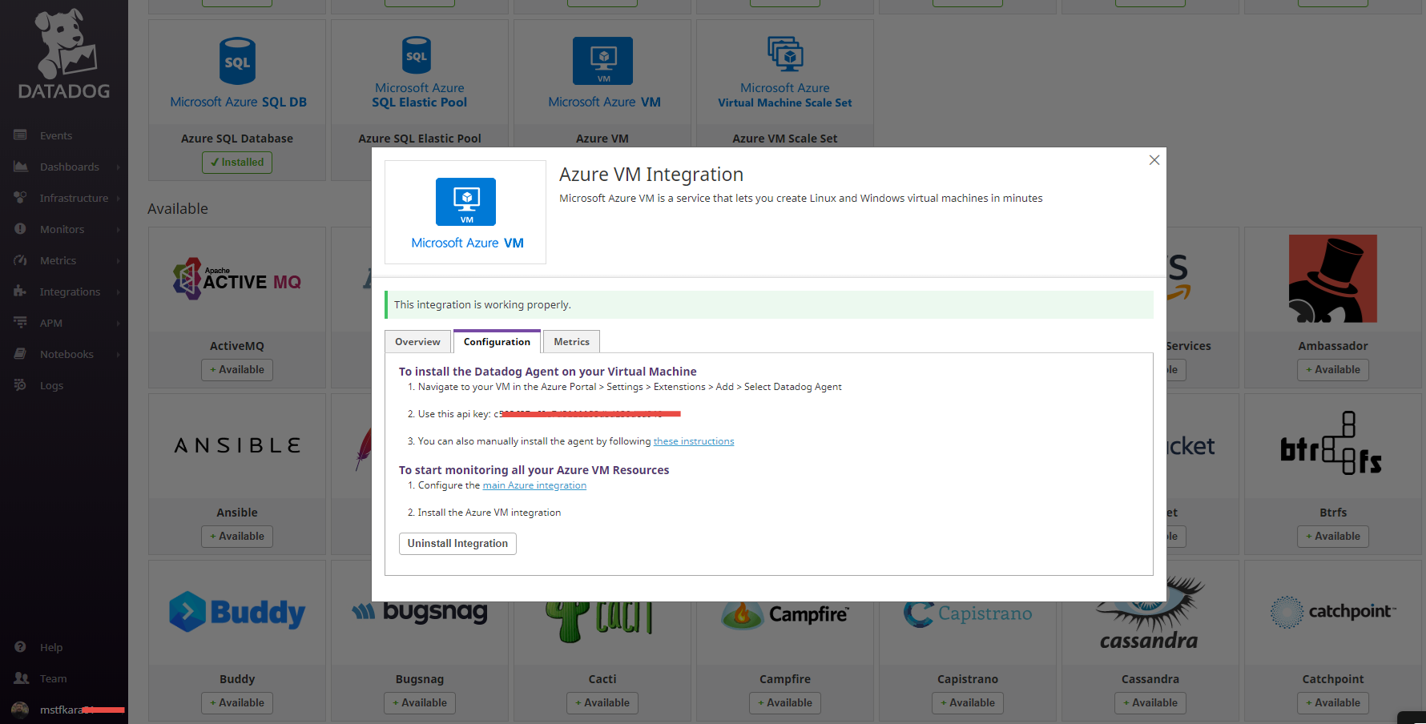
Task: Click the Bugsnag logo tile
Action: pyautogui.click(x=420, y=612)
